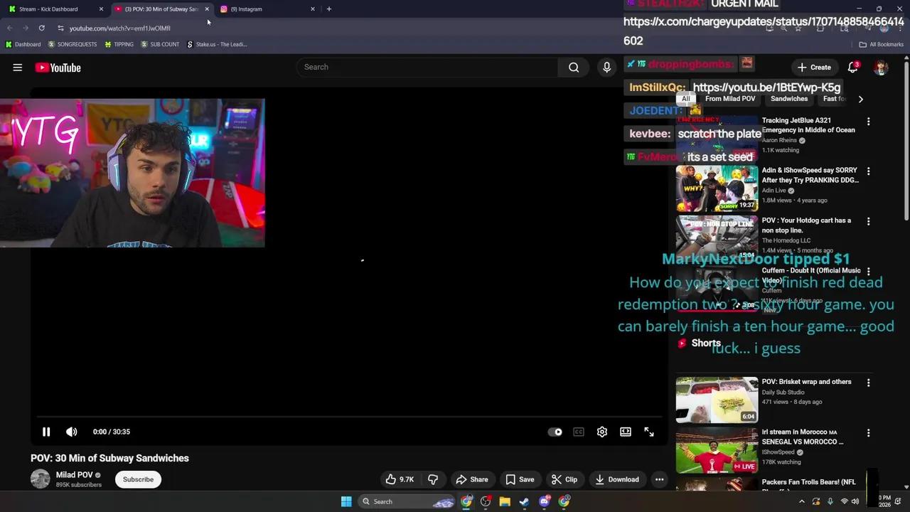Reload the page
Image resolution: width=910 pixels, height=512 pixels.
42,28
